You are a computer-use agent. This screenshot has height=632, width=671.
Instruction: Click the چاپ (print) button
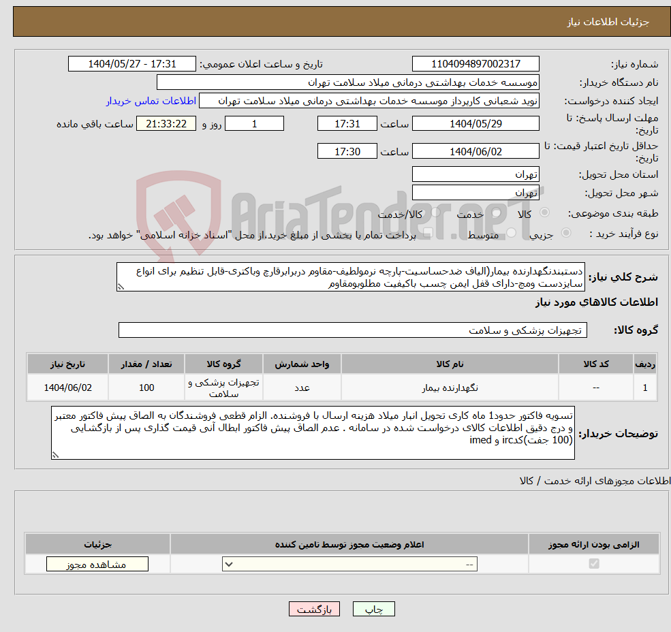click(x=373, y=609)
